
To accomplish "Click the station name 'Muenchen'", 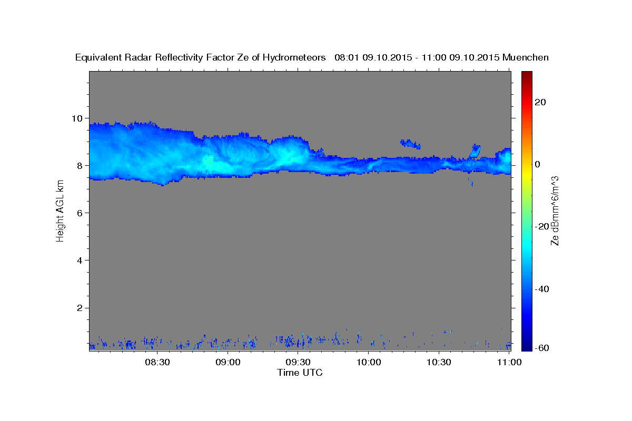I will coord(526,58).
